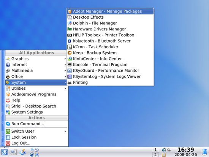
Task: Switch to virtual desktop 1
Action: (x=155, y=149)
